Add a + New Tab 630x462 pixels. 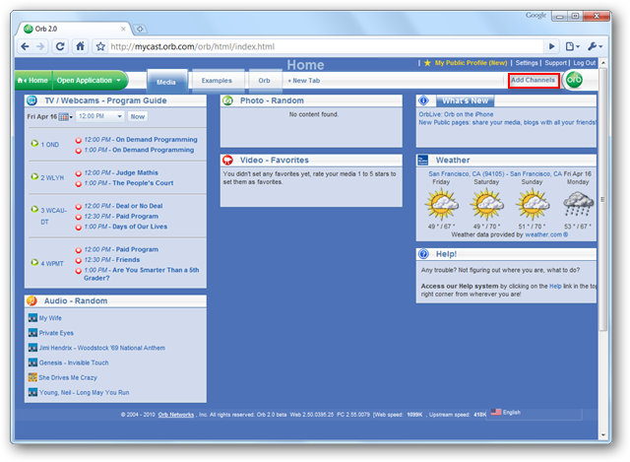(x=304, y=81)
